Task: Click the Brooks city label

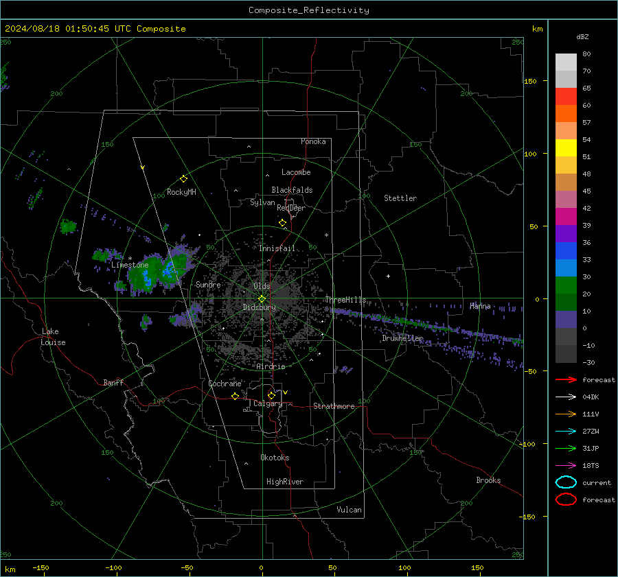Action: click(488, 480)
